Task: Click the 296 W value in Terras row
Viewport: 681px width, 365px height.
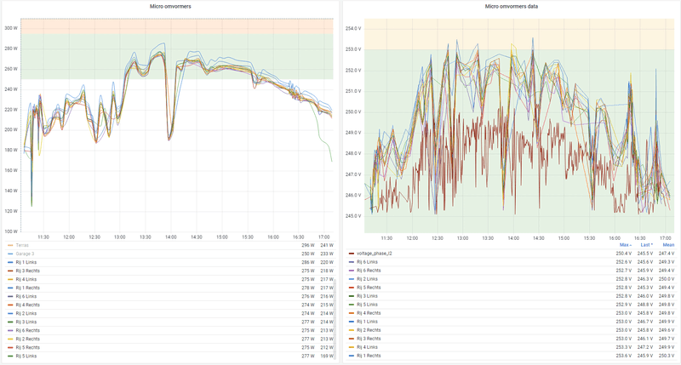Action: click(308, 245)
